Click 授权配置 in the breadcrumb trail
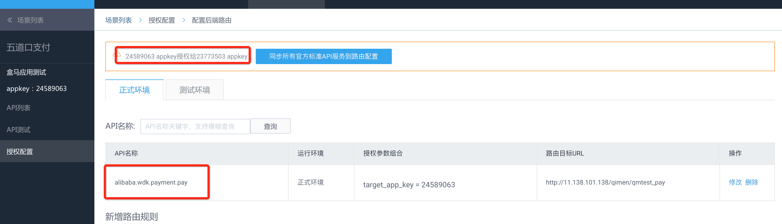Image resolution: width=782 pixels, height=224 pixels. [162, 20]
